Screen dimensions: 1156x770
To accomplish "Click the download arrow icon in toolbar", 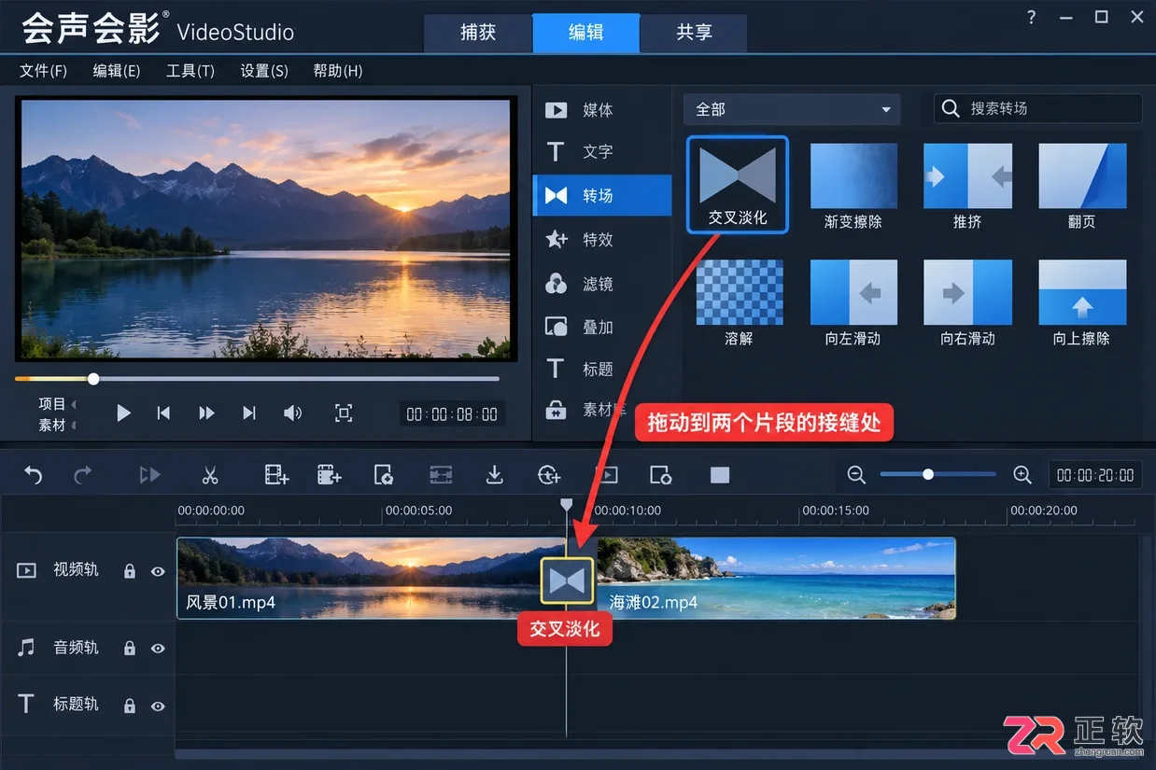I will click(x=495, y=475).
